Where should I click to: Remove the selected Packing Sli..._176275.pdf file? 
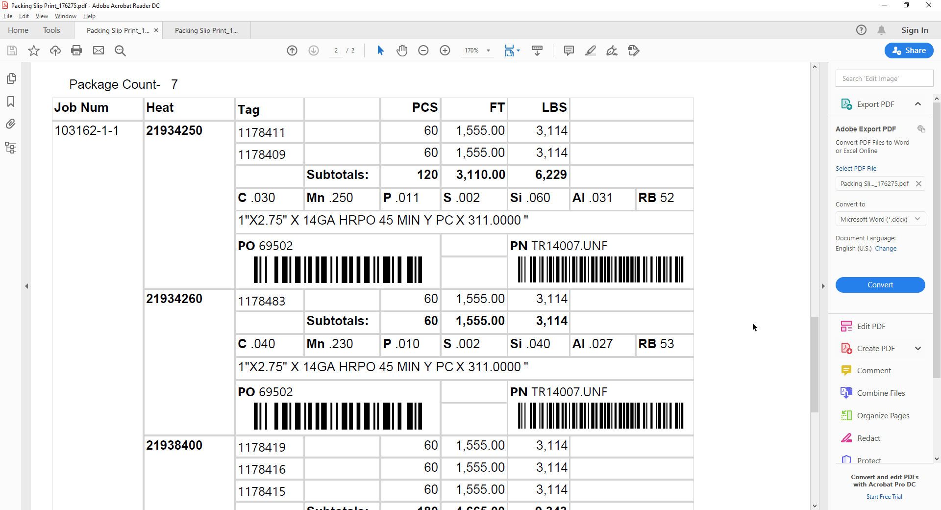919,183
